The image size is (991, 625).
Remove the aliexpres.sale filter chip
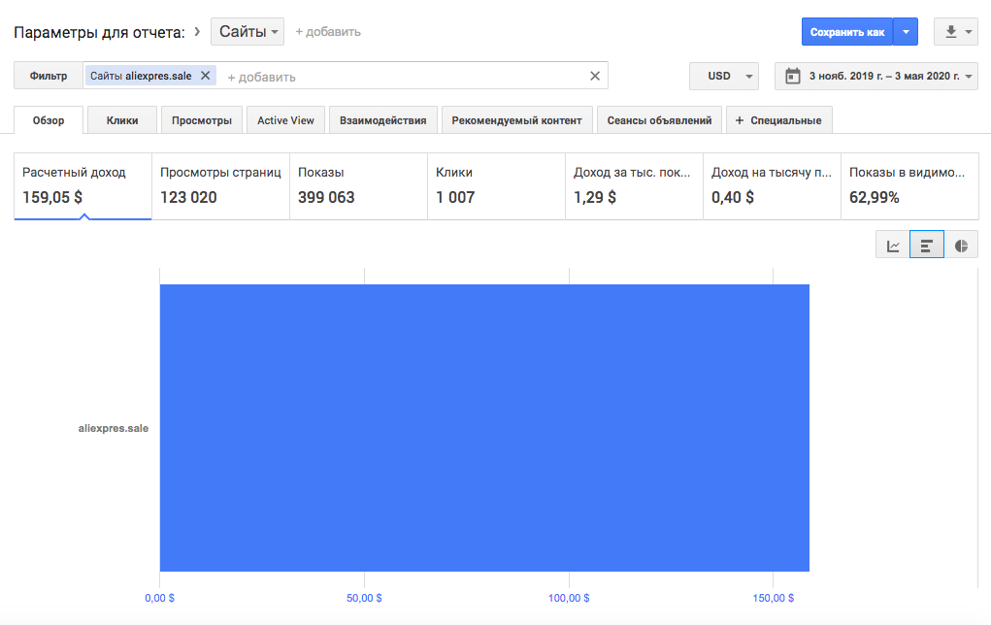click(206, 75)
